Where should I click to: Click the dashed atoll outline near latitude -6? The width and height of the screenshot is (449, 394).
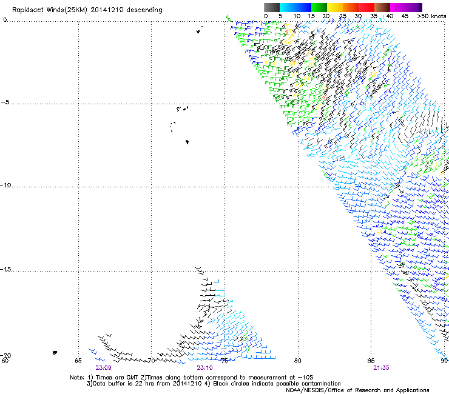[x=172, y=127]
